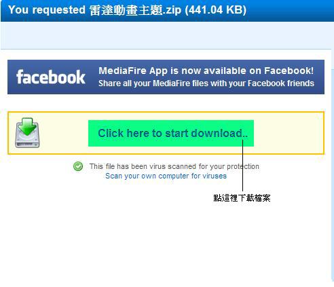
Task: Click the "You requested" header title text
Action: [x=47, y=10]
